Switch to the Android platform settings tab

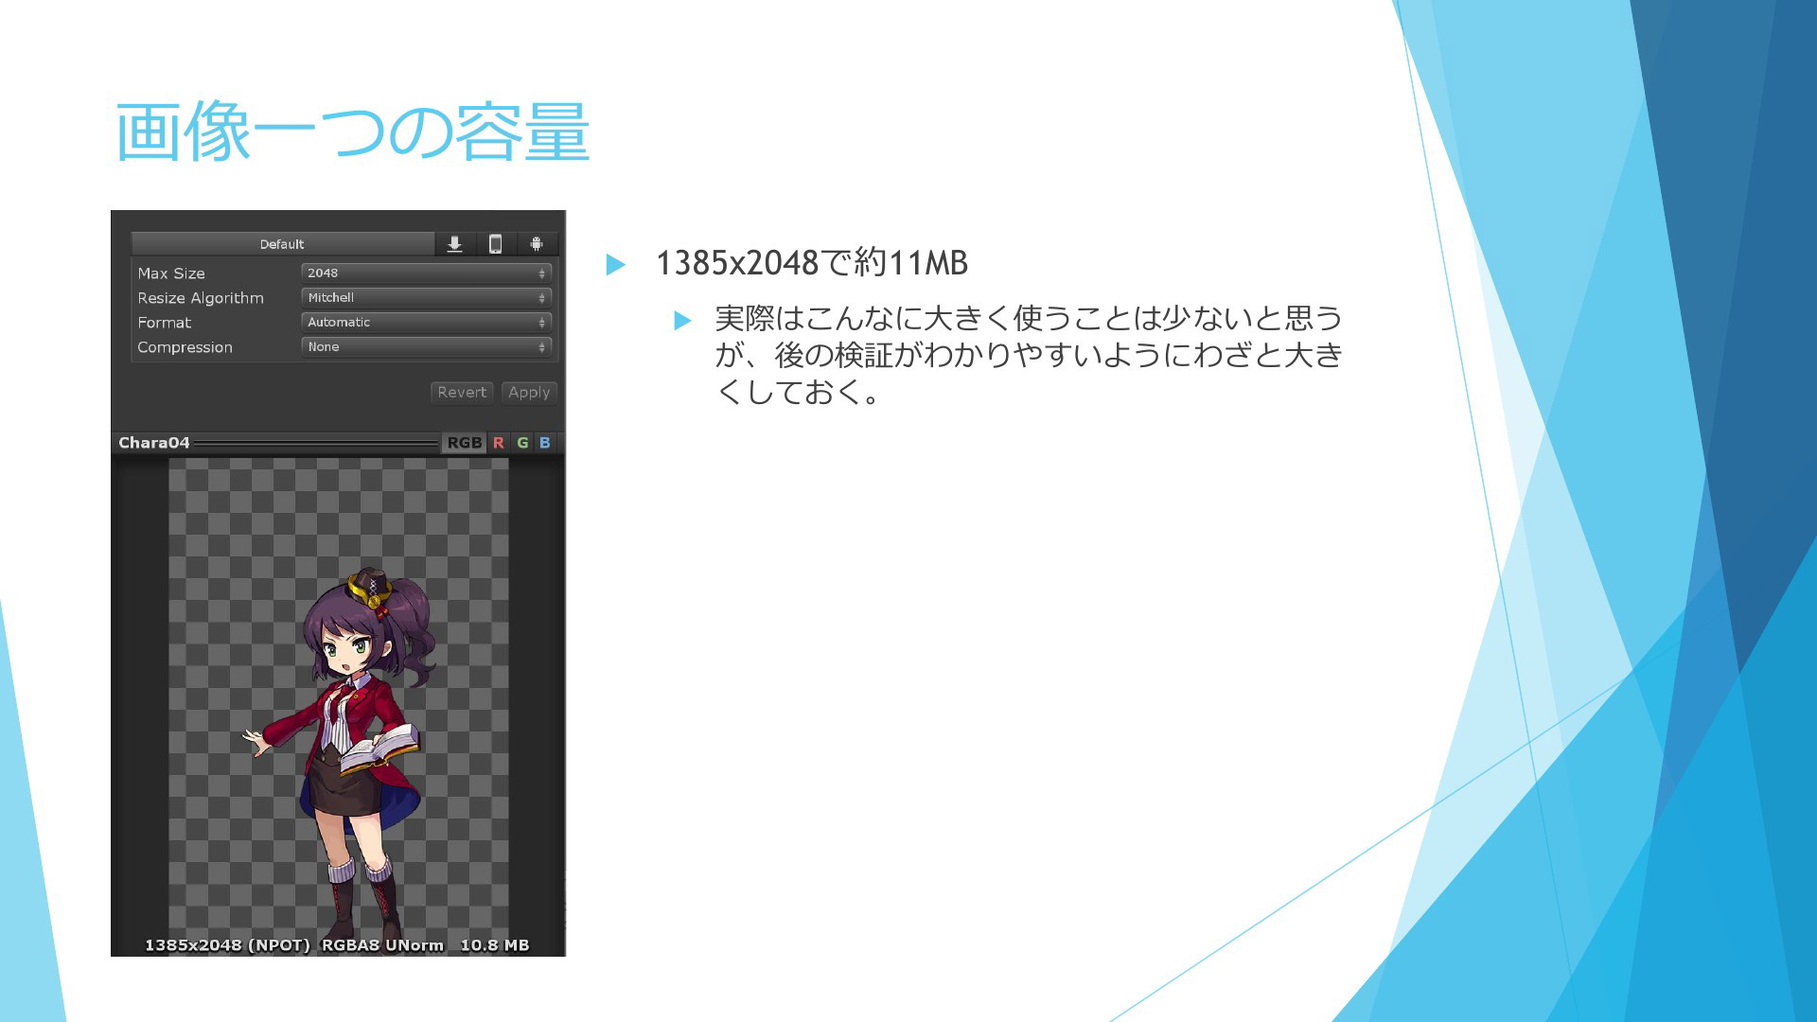[x=537, y=244]
